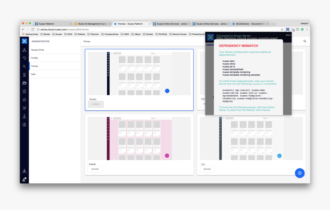Screen dimensions: 330x210
Task: Open the Nuxeo bookmark folder
Action: pos(57,34)
